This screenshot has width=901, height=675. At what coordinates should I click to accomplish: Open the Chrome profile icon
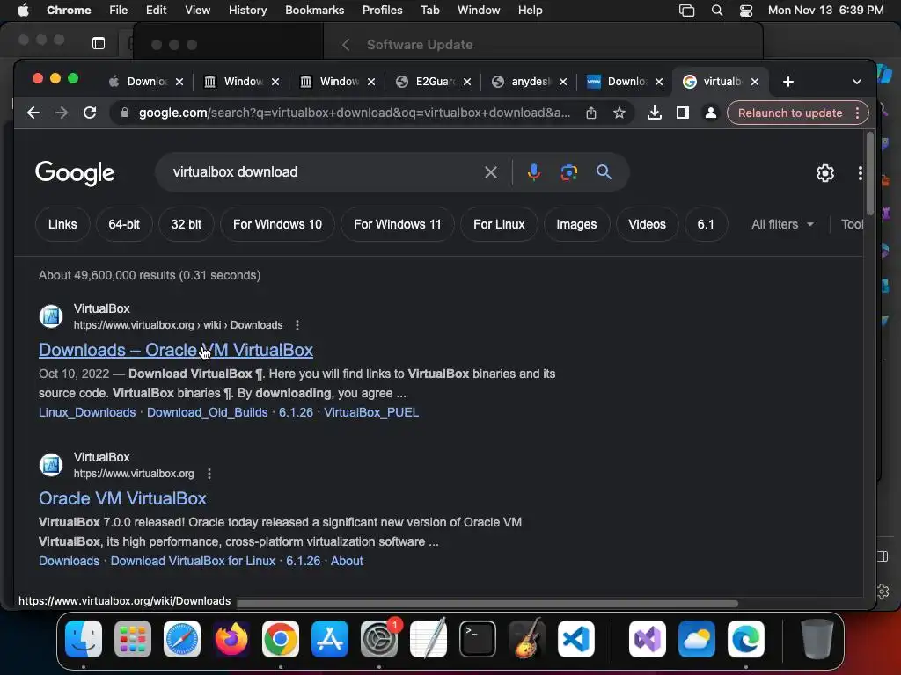[710, 112]
